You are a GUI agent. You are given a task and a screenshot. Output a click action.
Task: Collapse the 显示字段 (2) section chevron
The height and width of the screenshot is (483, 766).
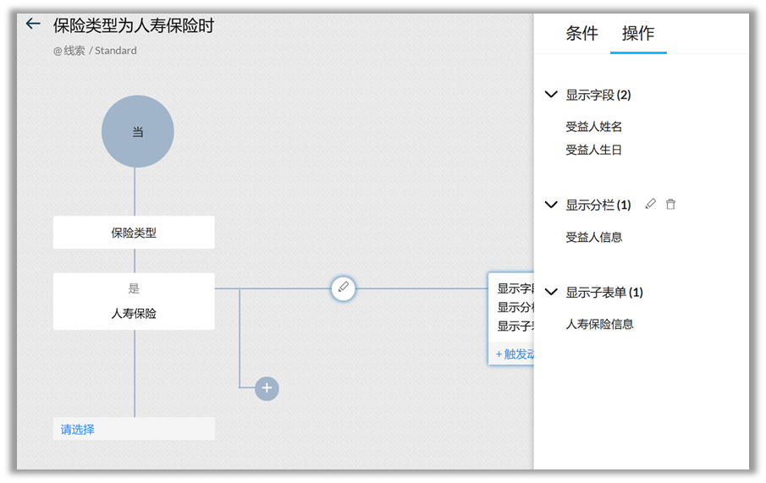[x=551, y=95]
